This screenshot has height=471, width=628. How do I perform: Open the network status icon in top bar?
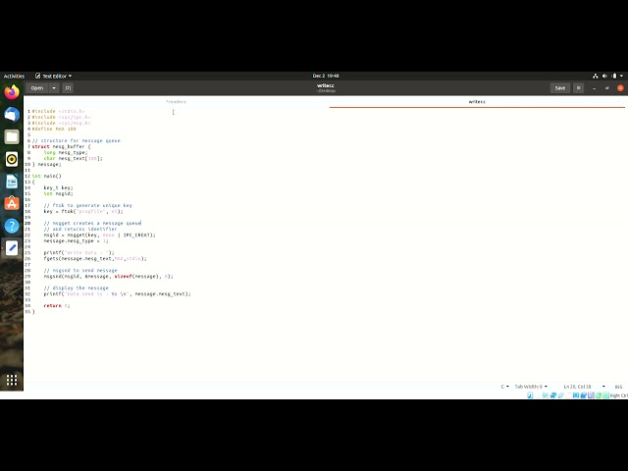596,76
